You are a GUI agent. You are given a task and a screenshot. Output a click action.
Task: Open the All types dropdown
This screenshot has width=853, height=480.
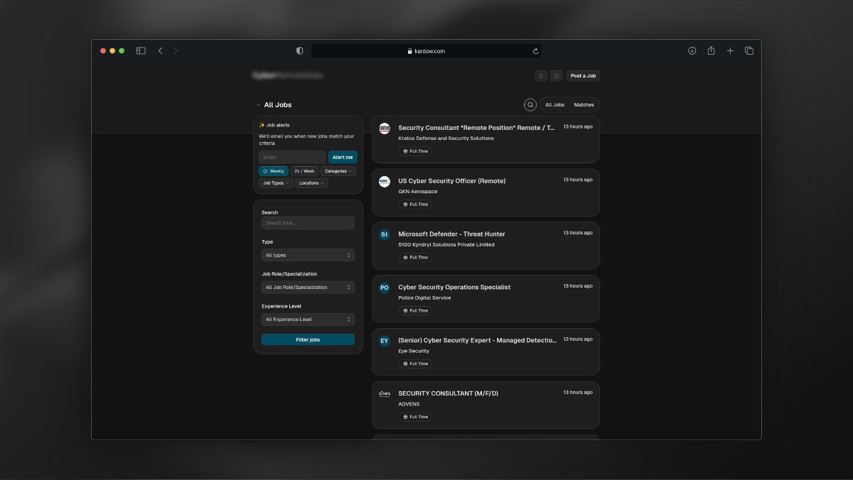tap(308, 255)
